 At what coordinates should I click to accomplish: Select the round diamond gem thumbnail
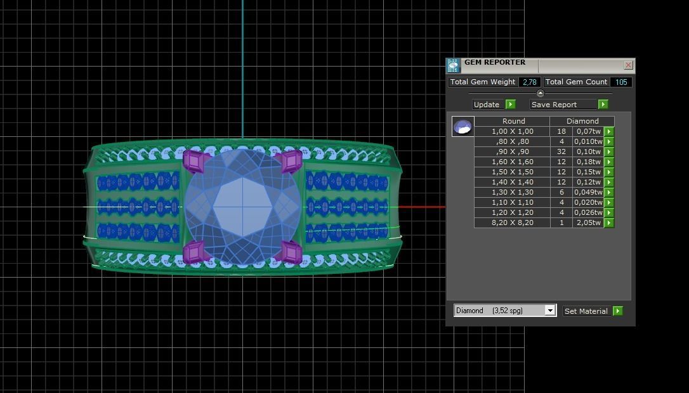(x=463, y=127)
